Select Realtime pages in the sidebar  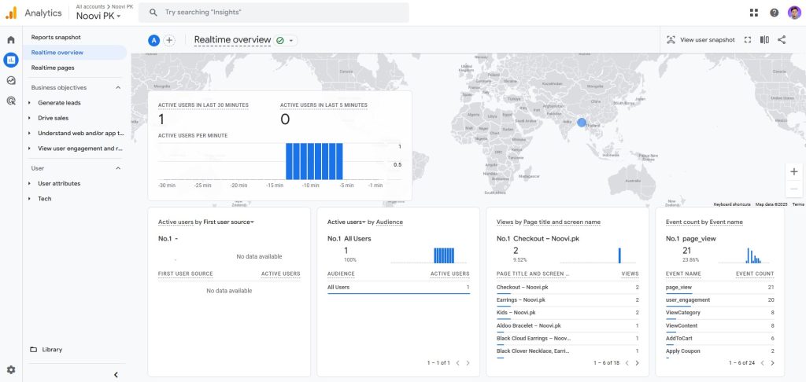tap(53, 68)
